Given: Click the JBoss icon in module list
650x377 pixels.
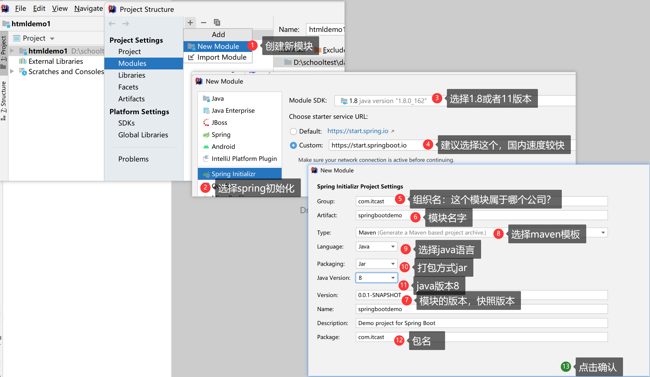Looking at the screenshot, I should click(x=206, y=123).
